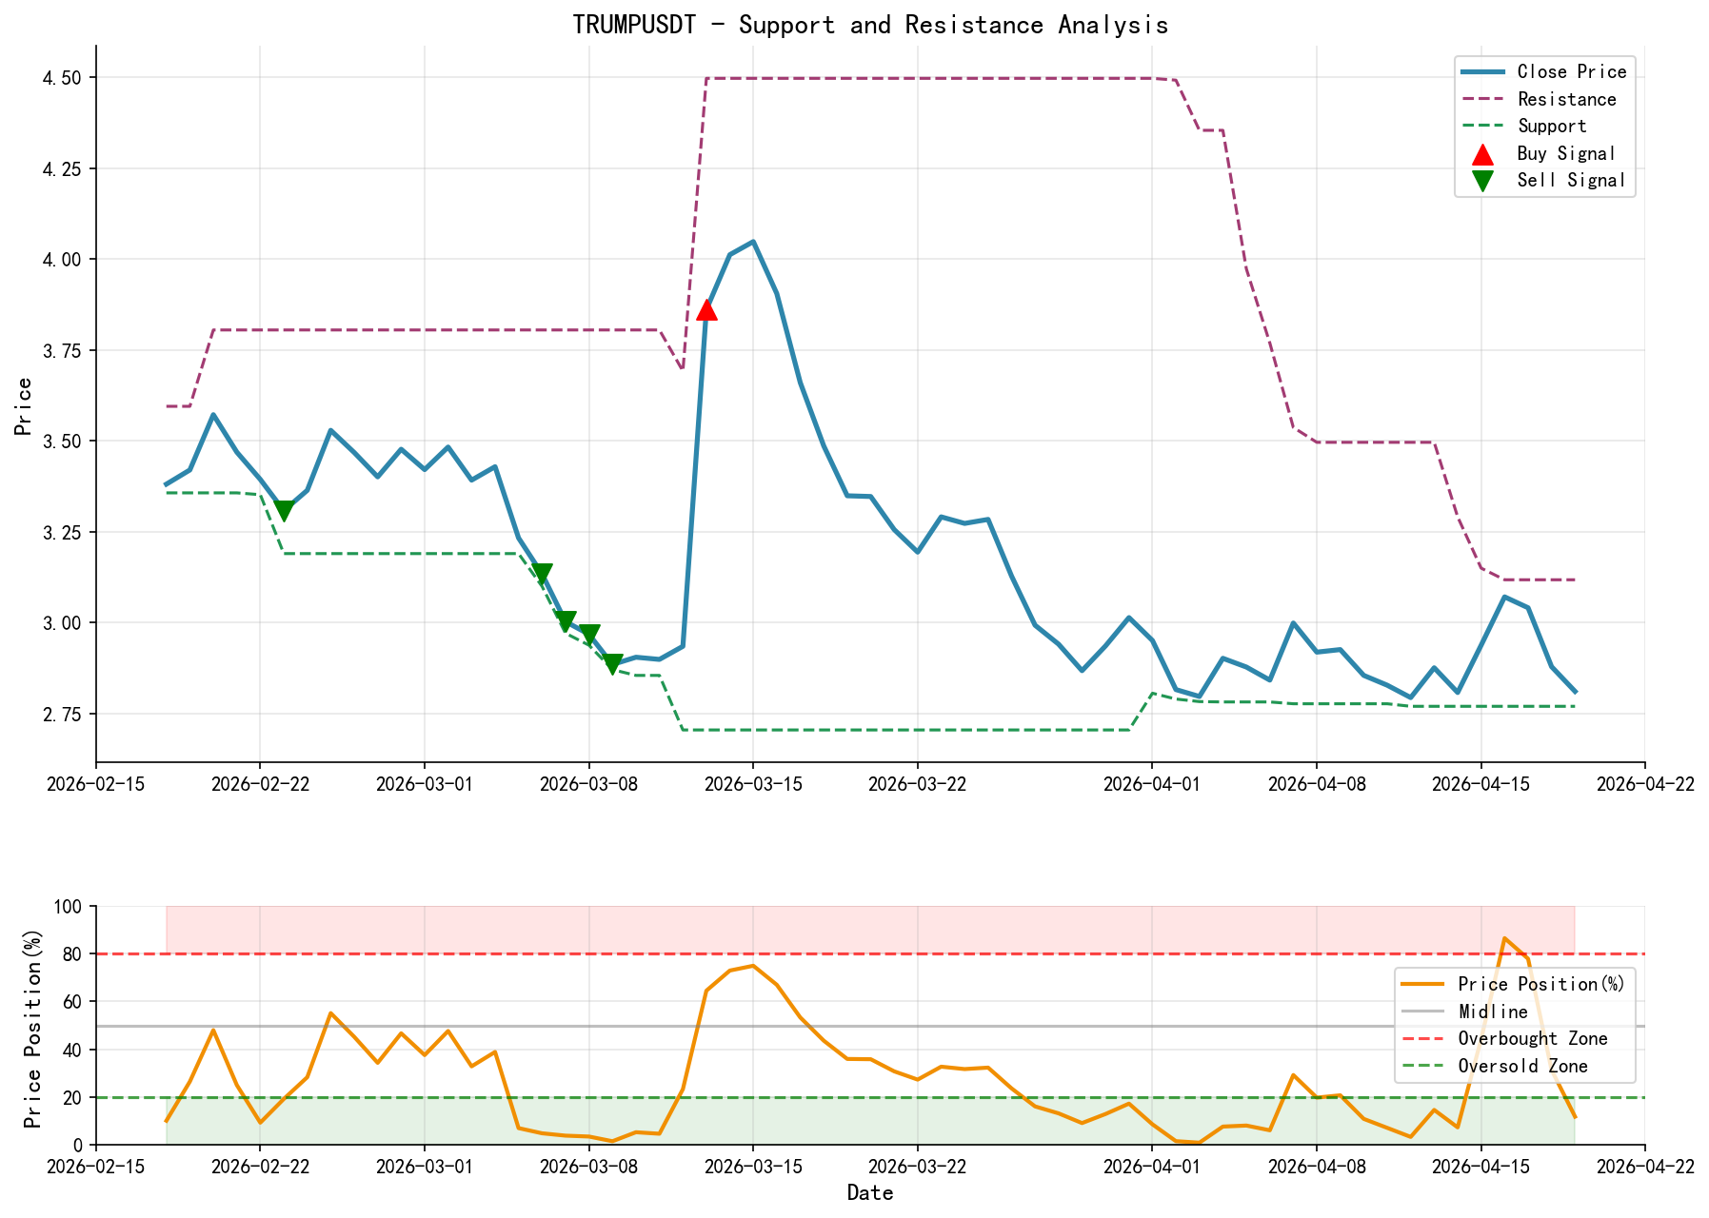Click the Price y-axis label

(24, 406)
